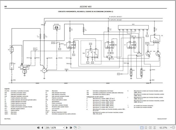
Task: Click the 'SEZIONE 4001' page header
Action: pyautogui.click(x=86, y=7)
